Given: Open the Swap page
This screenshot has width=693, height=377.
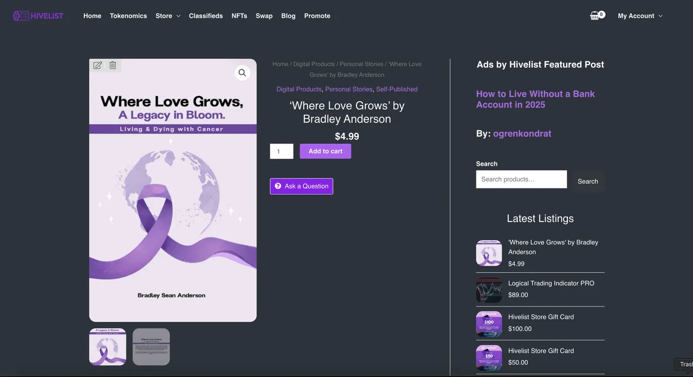Looking at the screenshot, I should [264, 16].
